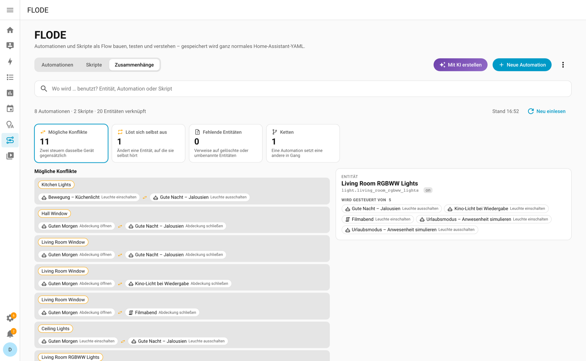Screen dimensions: 586x361
Task: Open History chart sidebar icon
Action: point(10,93)
